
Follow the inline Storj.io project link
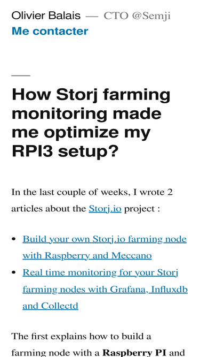(x=105, y=209)
